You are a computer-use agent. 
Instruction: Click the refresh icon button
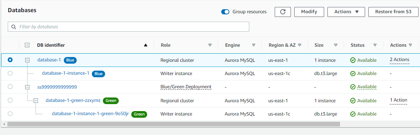pyautogui.click(x=282, y=12)
